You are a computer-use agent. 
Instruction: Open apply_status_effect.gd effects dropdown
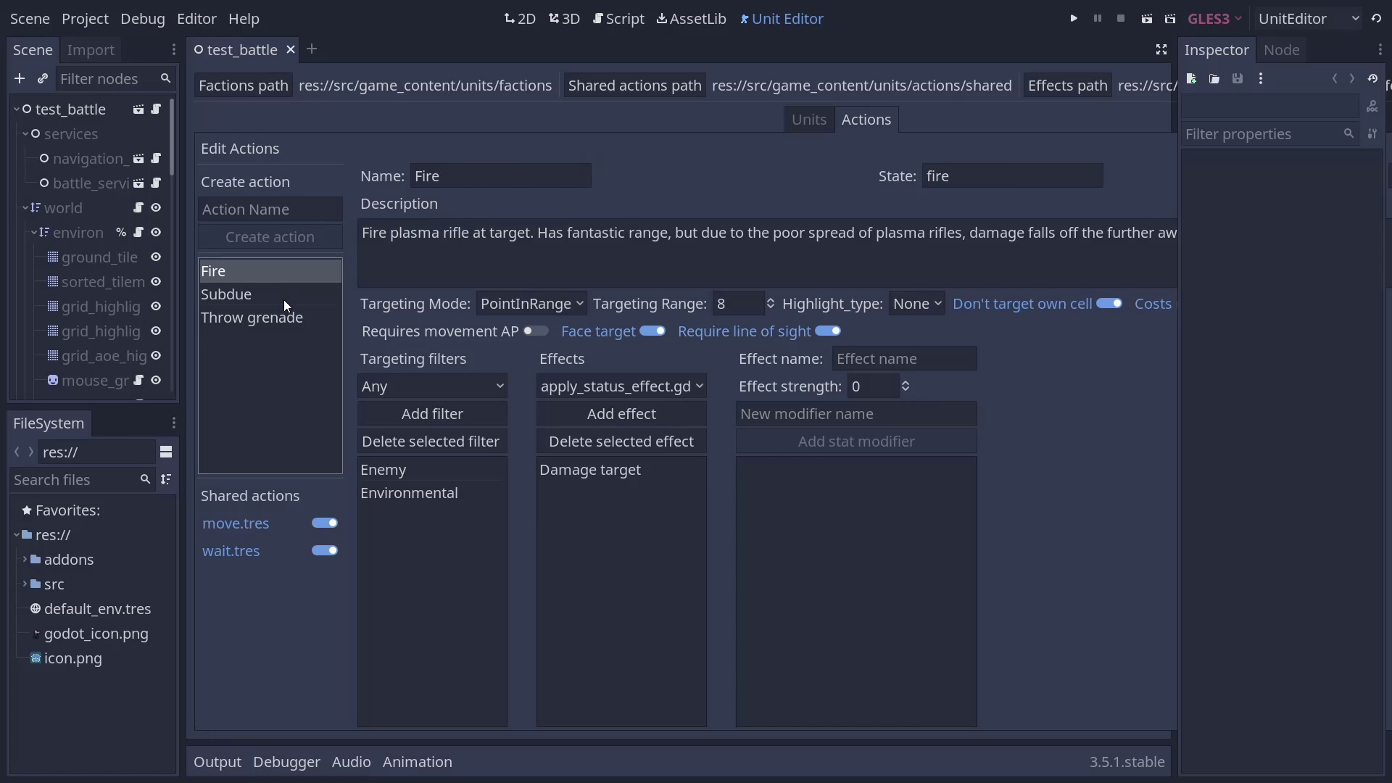[621, 386]
